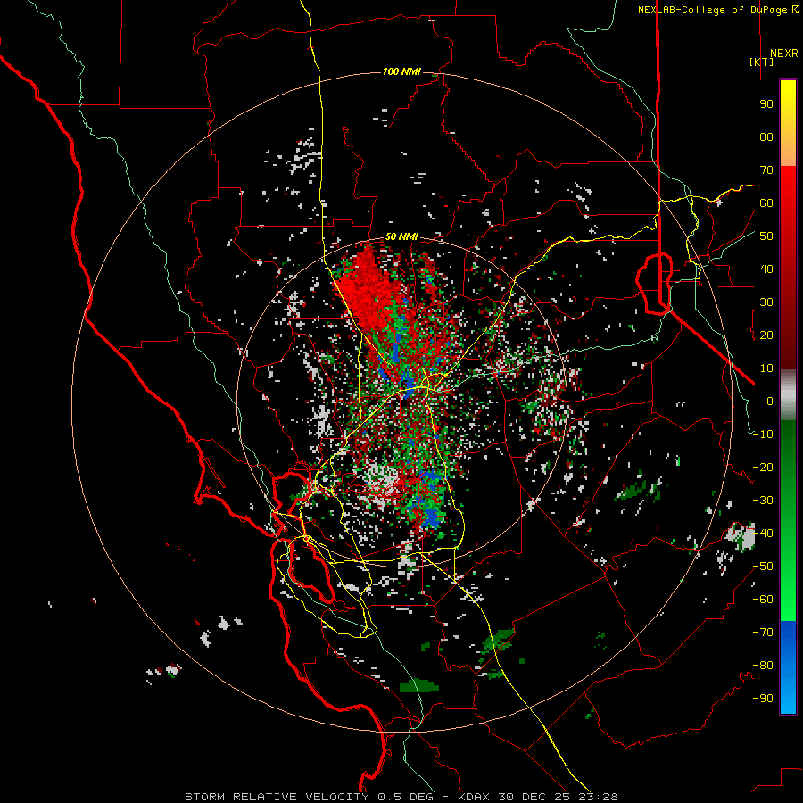Viewport: 803px width, 803px height.
Task: Click the 60 value on the velocity scale
Action: pyautogui.click(x=766, y=203)
